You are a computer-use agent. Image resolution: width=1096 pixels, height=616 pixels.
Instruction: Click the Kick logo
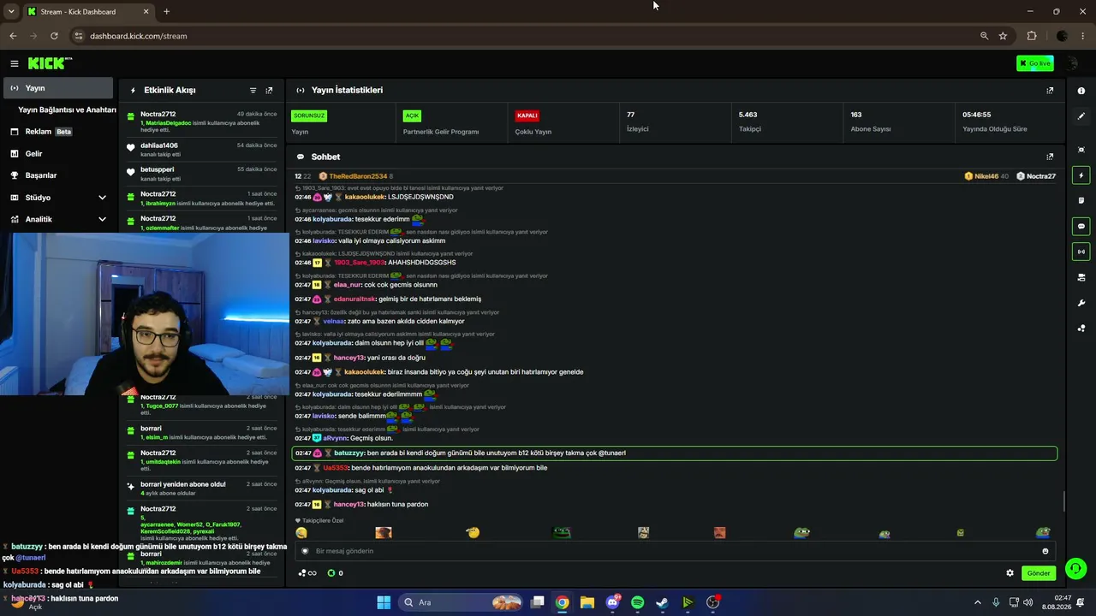coord(50,63)
